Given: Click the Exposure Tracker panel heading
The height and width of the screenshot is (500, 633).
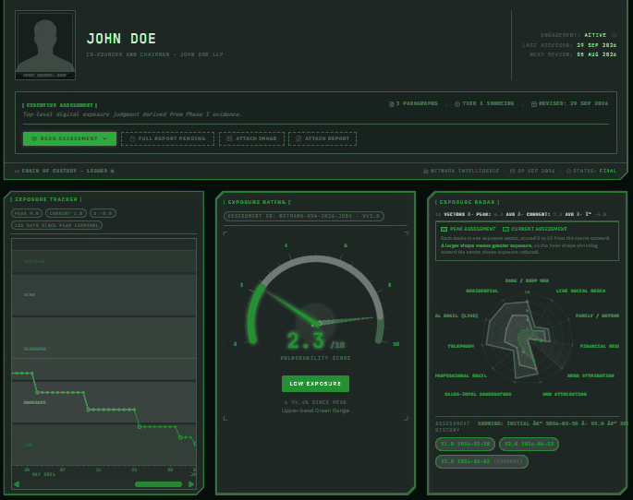Looking at the screenshot, I should (x=46, y=199).
